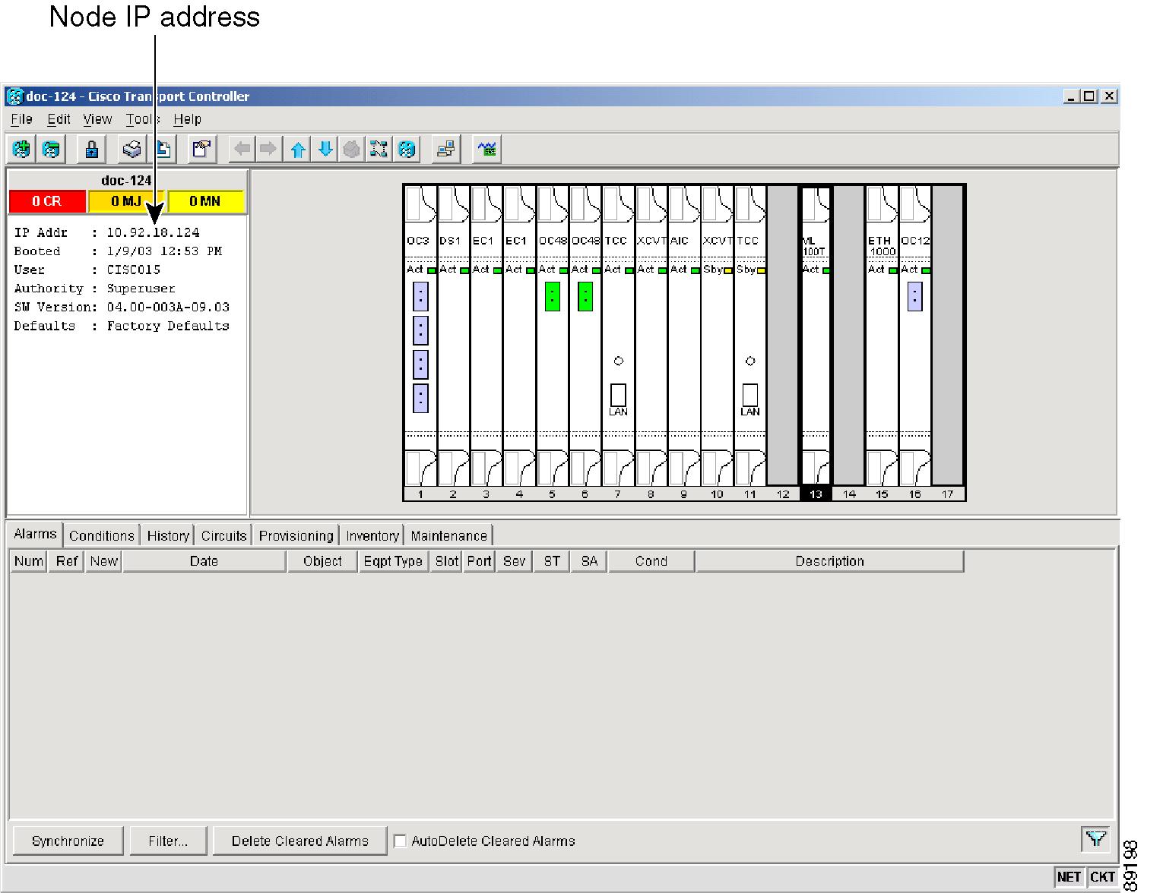
Task: Open the Provisioning tab
Action: (x=296, y=535)
